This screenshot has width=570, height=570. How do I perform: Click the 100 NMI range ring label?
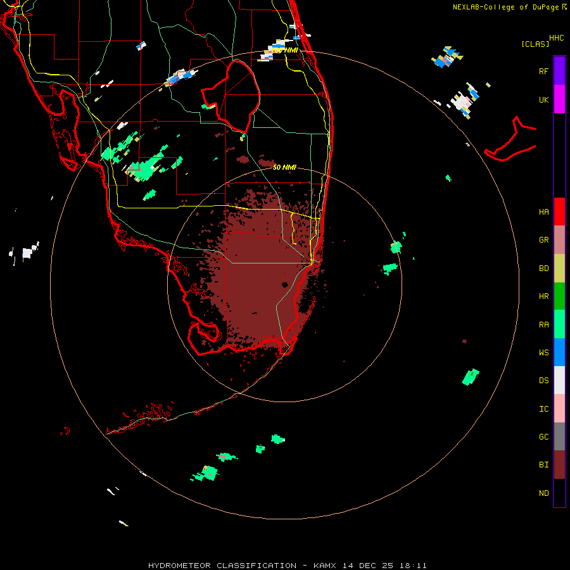coord(285,50)
